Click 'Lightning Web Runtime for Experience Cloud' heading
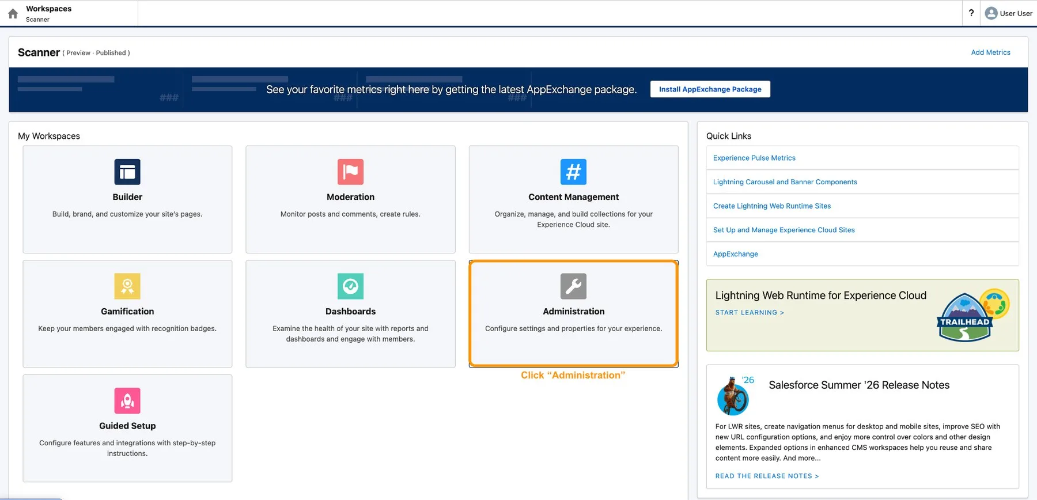This screenshot has height=500, width=1037. point(821,296)
